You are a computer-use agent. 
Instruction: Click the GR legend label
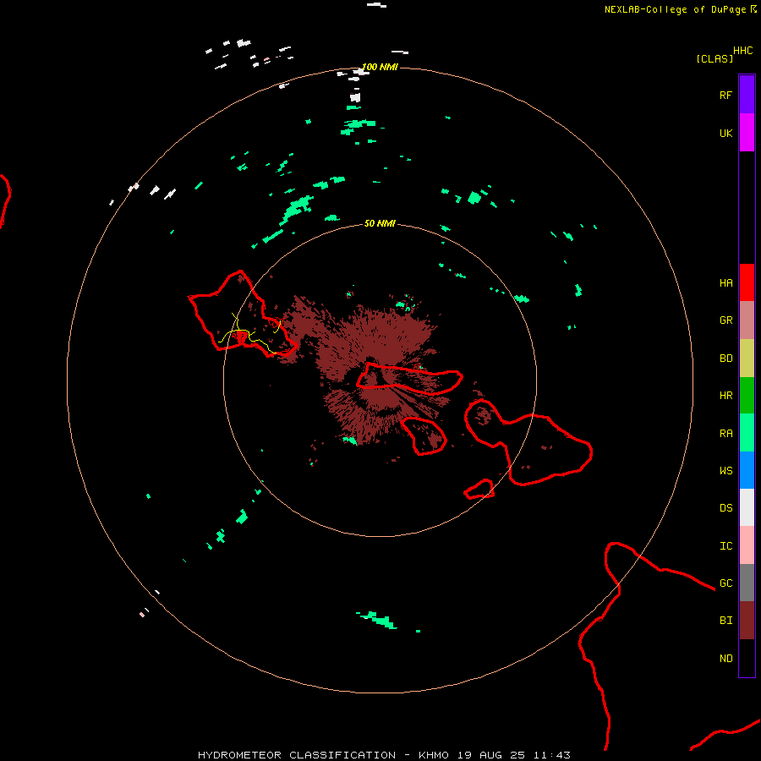[x=725, y=320]
